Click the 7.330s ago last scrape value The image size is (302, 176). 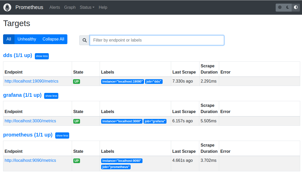click(x=182, y=81)
